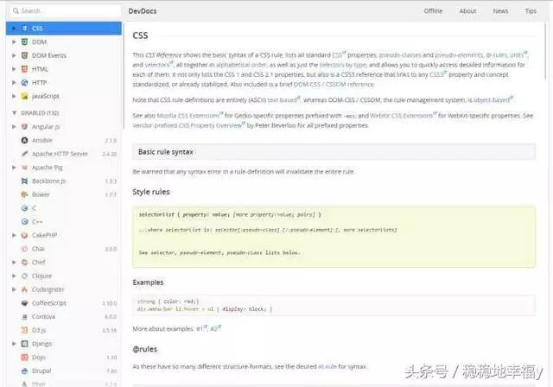
Task: Click the Basic rule syntax heading
Action: [x=166, y=152]
